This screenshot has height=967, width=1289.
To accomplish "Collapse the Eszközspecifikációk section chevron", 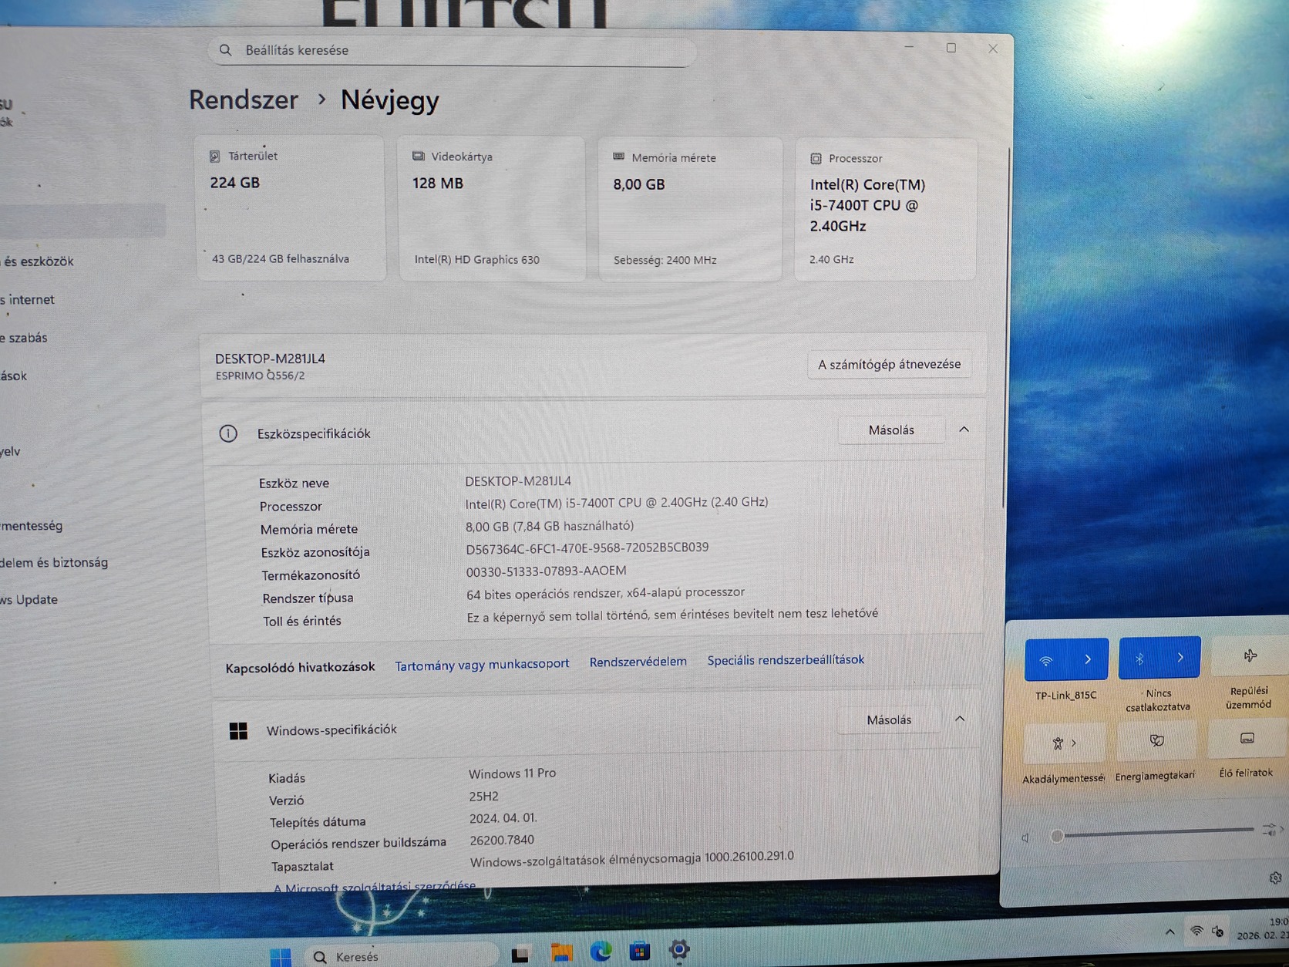I will (x=964, y=430).
